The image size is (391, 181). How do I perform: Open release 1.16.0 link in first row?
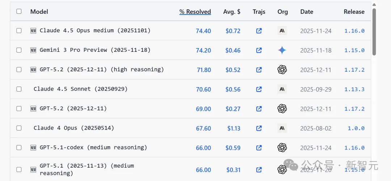354,31
